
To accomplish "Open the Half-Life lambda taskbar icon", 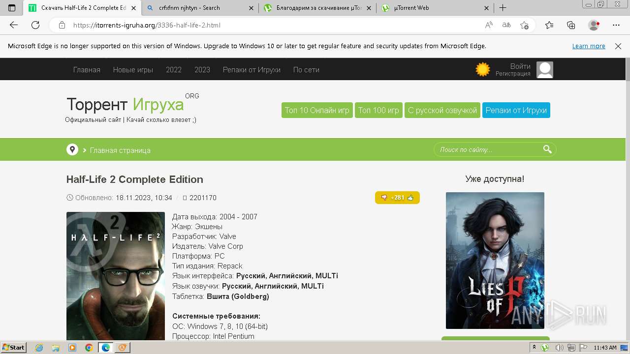I will [x=122, y=348].
